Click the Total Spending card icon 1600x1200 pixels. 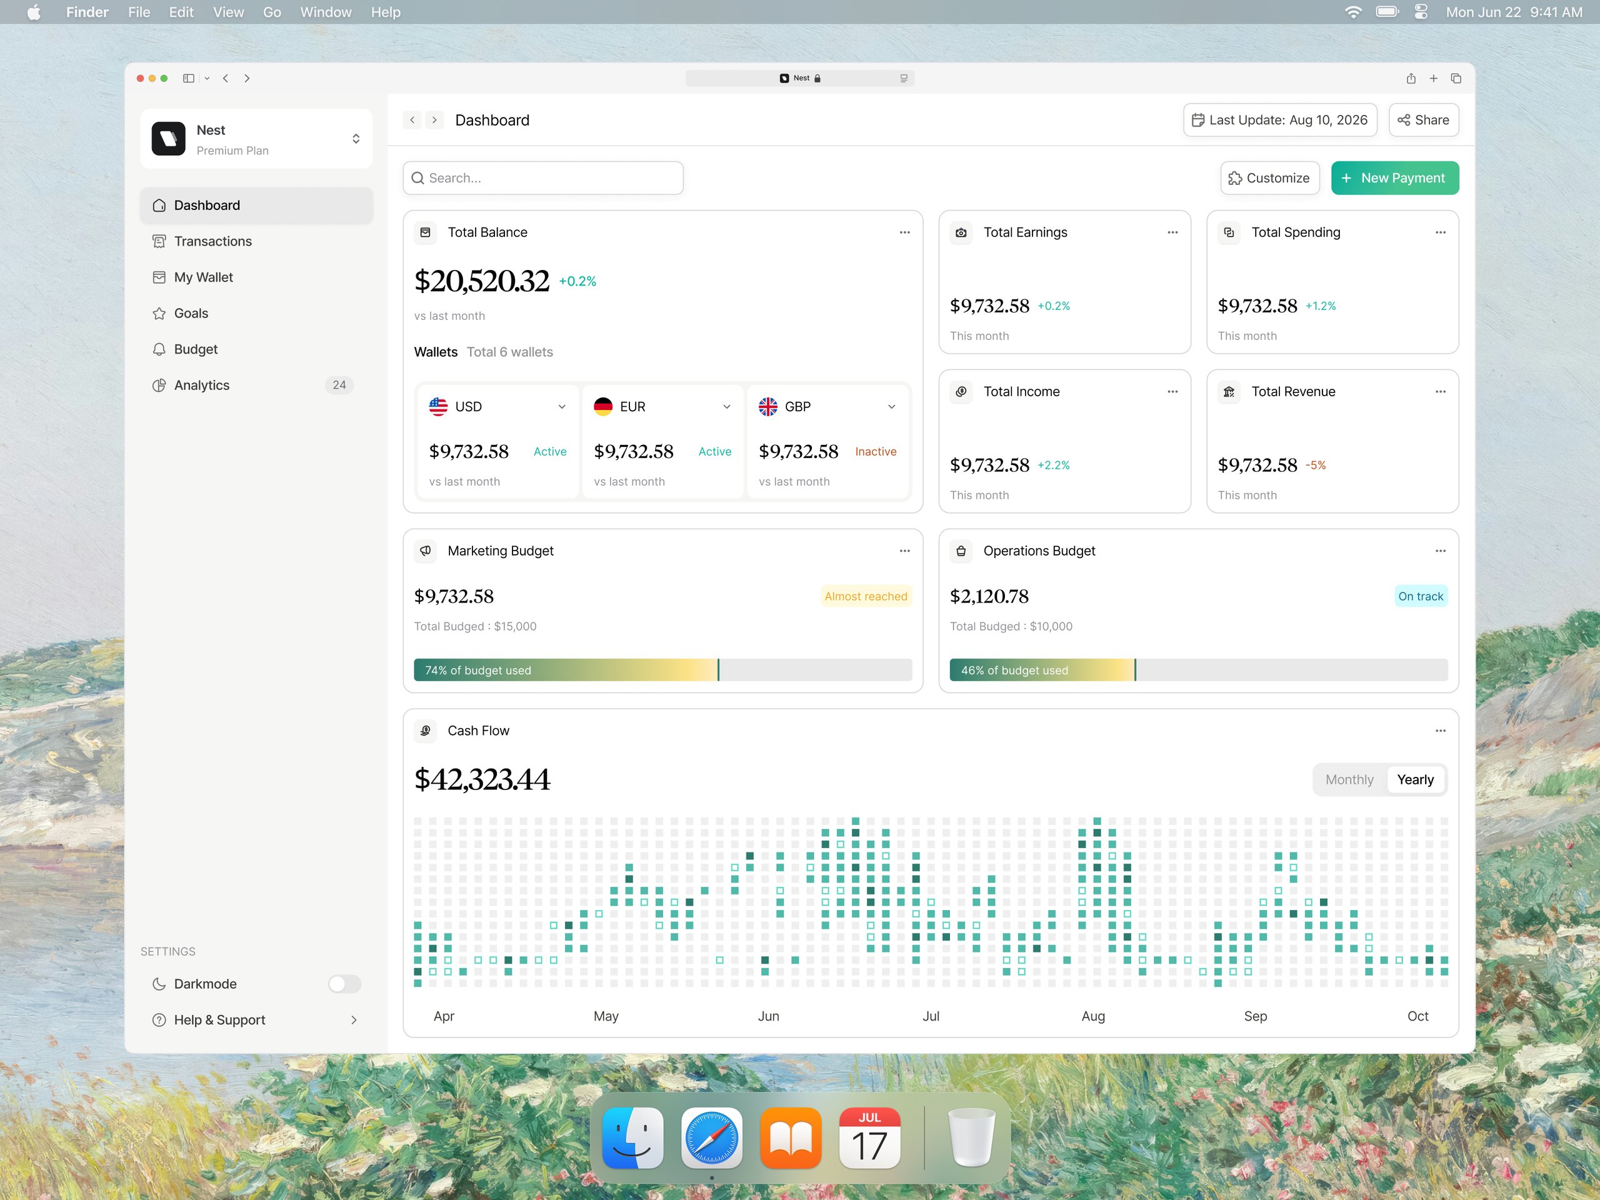1229,232
